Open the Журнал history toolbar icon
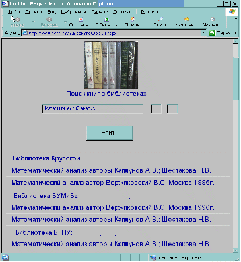Viewport: 241px width, 262px height. [211, 22]
